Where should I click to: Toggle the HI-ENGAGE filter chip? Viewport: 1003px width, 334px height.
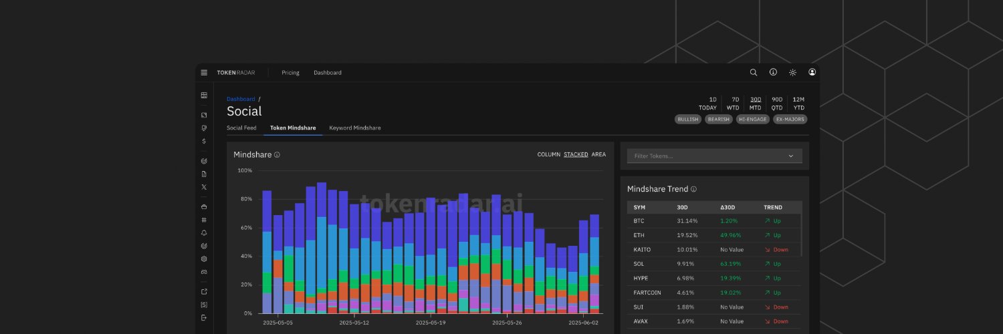753,120
